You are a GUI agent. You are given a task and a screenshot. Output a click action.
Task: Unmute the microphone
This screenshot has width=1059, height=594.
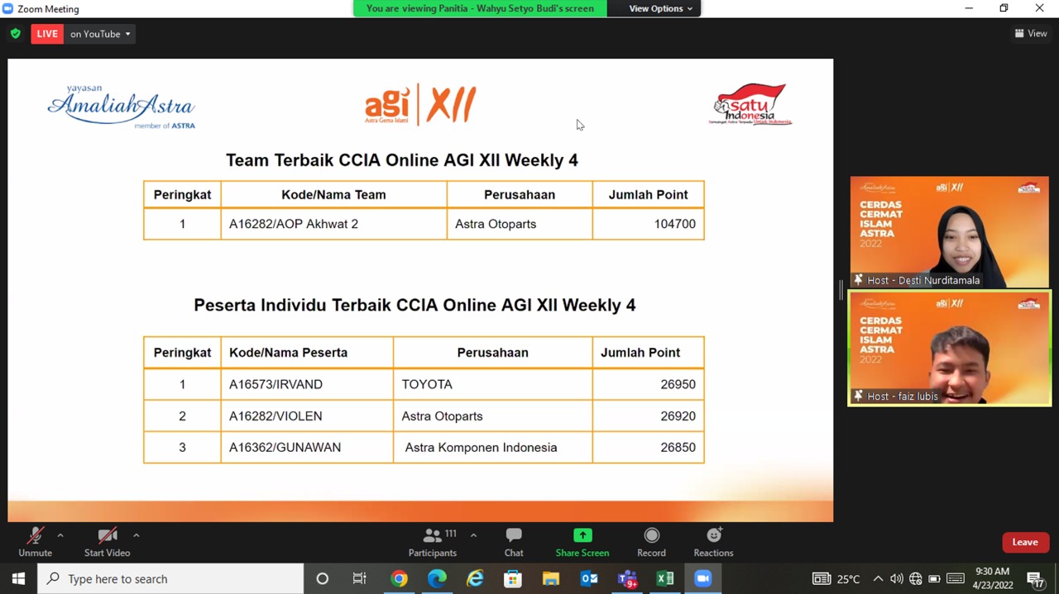point(35,542)
